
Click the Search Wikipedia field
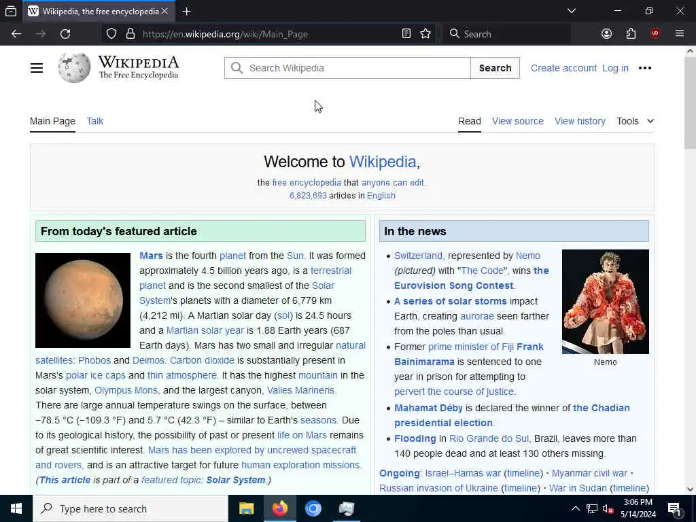coord(347,68)
